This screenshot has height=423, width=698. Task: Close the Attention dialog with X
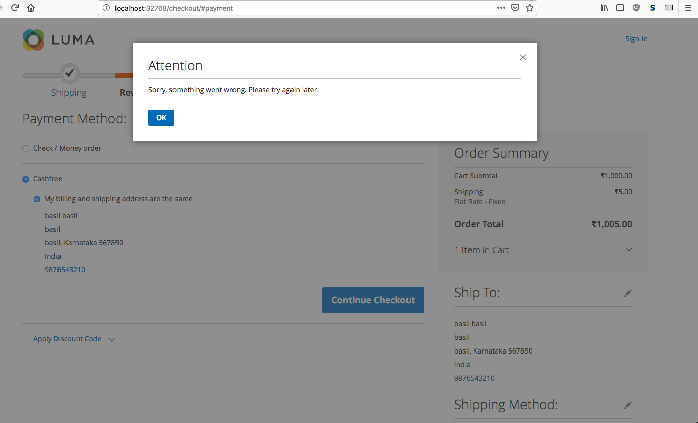click(x=522, y=57)
